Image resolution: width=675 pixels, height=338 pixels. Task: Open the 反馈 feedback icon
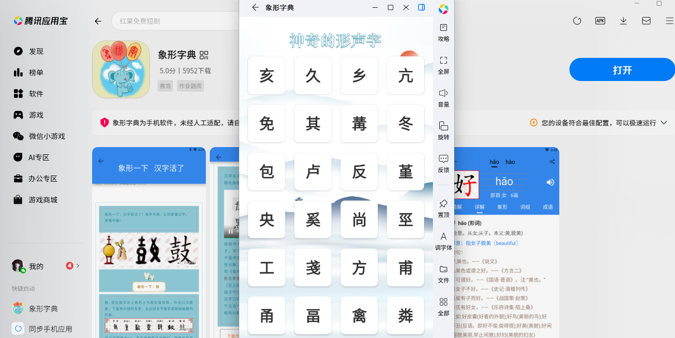444,163
